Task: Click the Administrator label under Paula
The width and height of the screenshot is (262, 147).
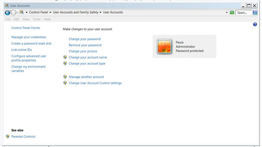Action: click(185, 46)
